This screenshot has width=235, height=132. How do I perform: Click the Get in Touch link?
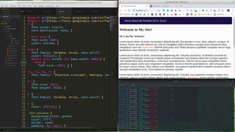159,21
